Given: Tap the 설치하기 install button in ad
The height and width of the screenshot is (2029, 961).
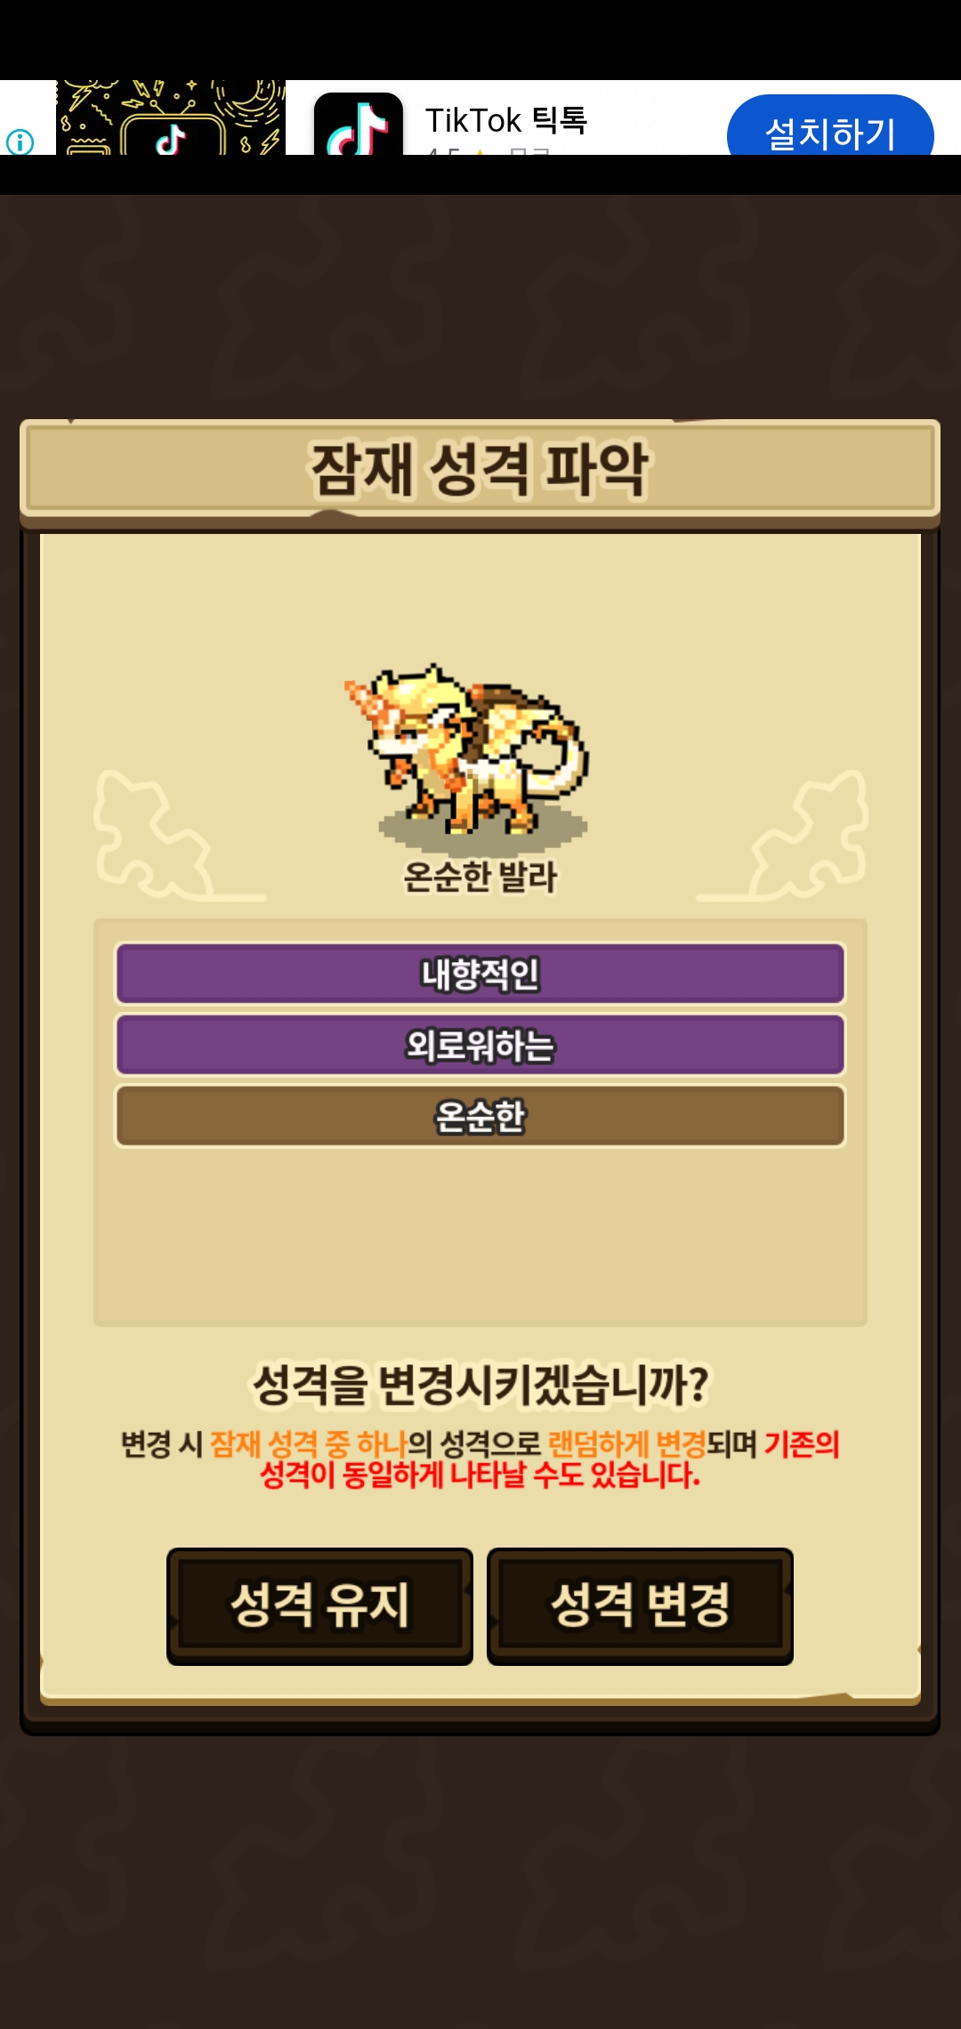Looking at the screenshot, I should click(830, 129).
